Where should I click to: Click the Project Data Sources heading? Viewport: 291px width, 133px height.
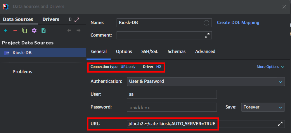28,43
